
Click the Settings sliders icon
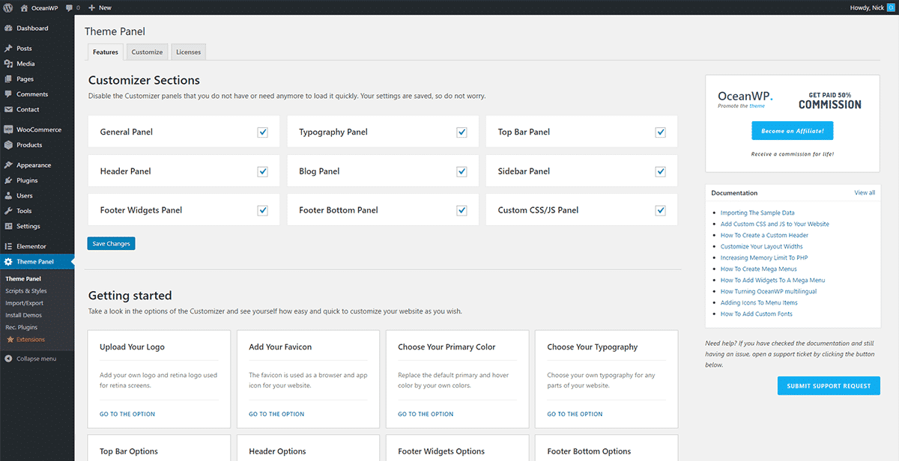point(8,226)
